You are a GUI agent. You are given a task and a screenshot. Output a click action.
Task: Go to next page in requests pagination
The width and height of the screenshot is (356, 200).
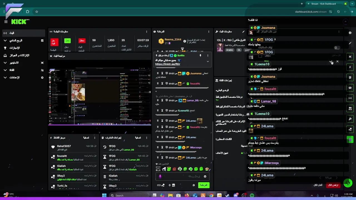(337, 178)
